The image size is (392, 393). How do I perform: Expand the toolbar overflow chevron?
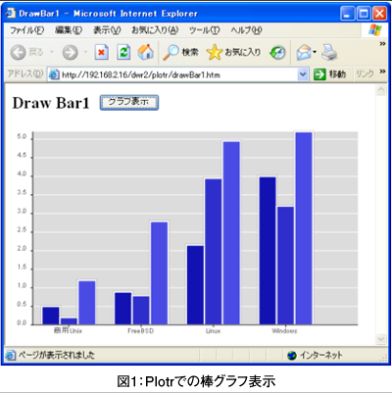coord(382,44)
